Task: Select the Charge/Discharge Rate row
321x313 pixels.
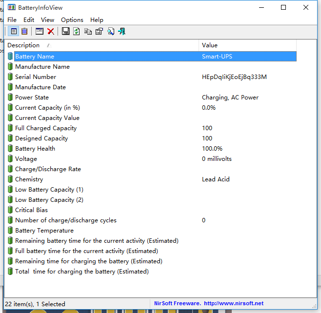Action: tap(152, 169)
